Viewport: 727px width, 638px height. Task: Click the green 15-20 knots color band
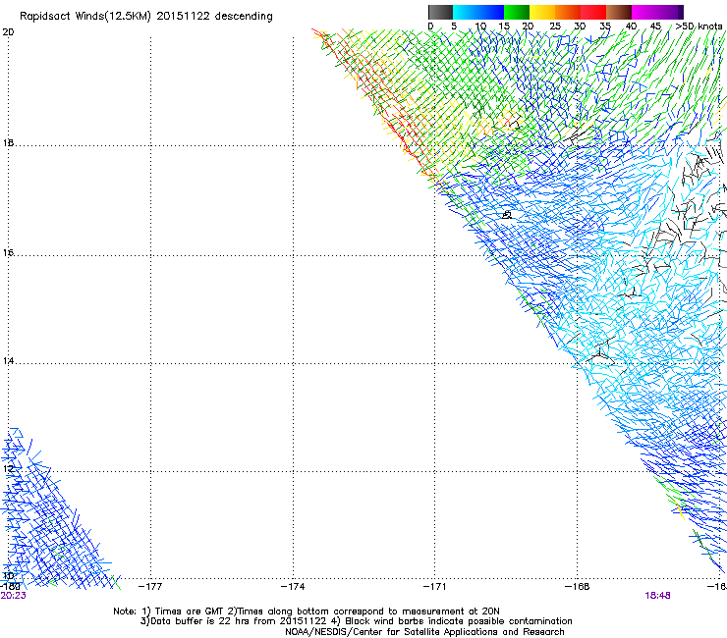517,12
